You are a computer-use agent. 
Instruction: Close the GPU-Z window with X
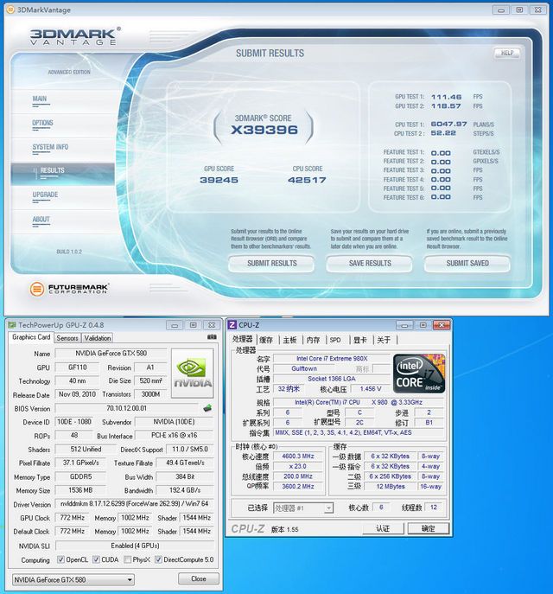click(x=212, y=325)
